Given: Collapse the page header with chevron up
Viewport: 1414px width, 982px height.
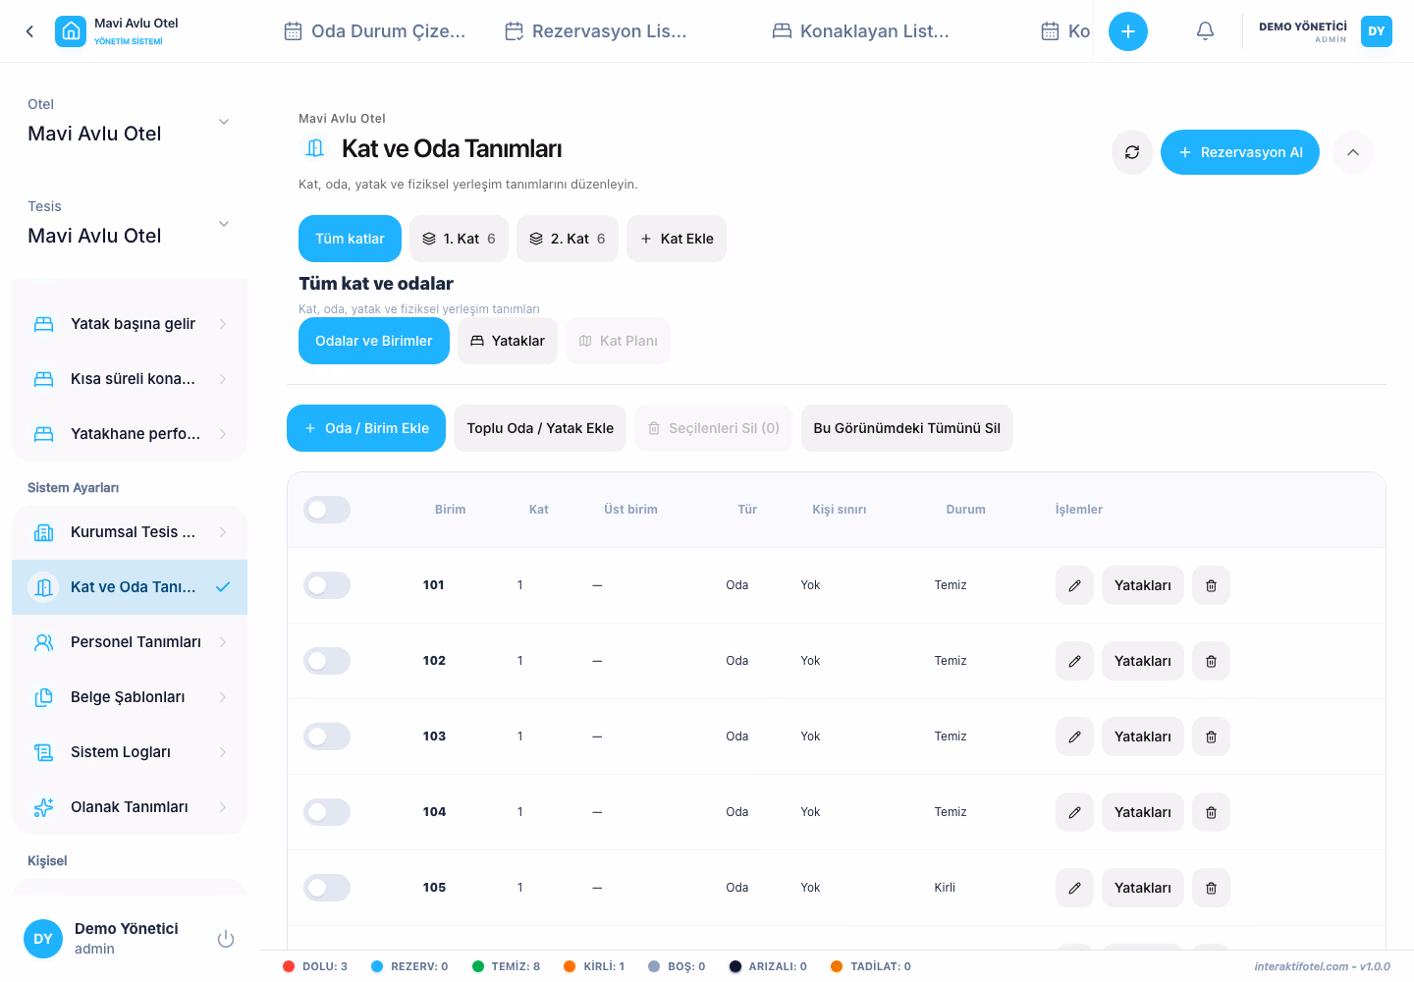Looking at the screenshot, I should tap(1353, 152).
